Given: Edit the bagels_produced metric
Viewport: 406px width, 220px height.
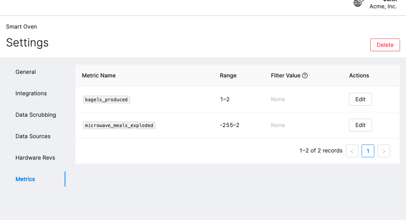Looking at the screenshot, I should point(360,99).
